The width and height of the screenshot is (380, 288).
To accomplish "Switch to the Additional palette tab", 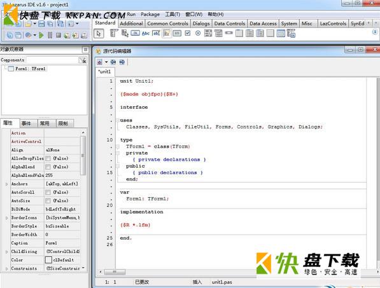I will (x=131, y=24).
